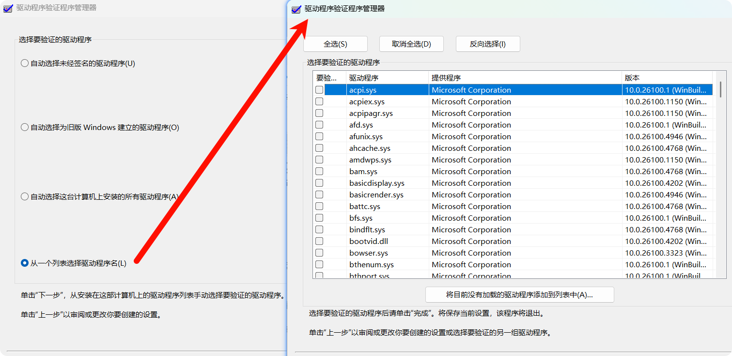The image size is (732, 356).
Task: Check the box for acpi.sys
Action: pyautogui.click(x=319, y=90)
